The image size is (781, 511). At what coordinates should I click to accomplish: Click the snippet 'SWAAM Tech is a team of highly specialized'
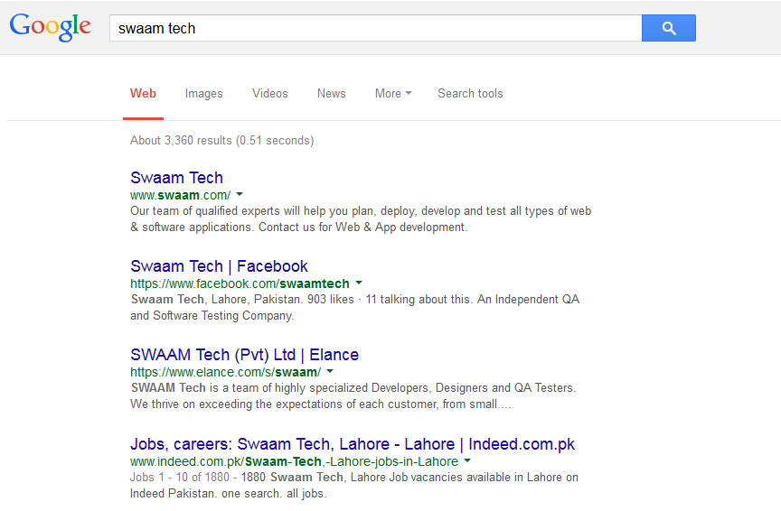point(353,388)
